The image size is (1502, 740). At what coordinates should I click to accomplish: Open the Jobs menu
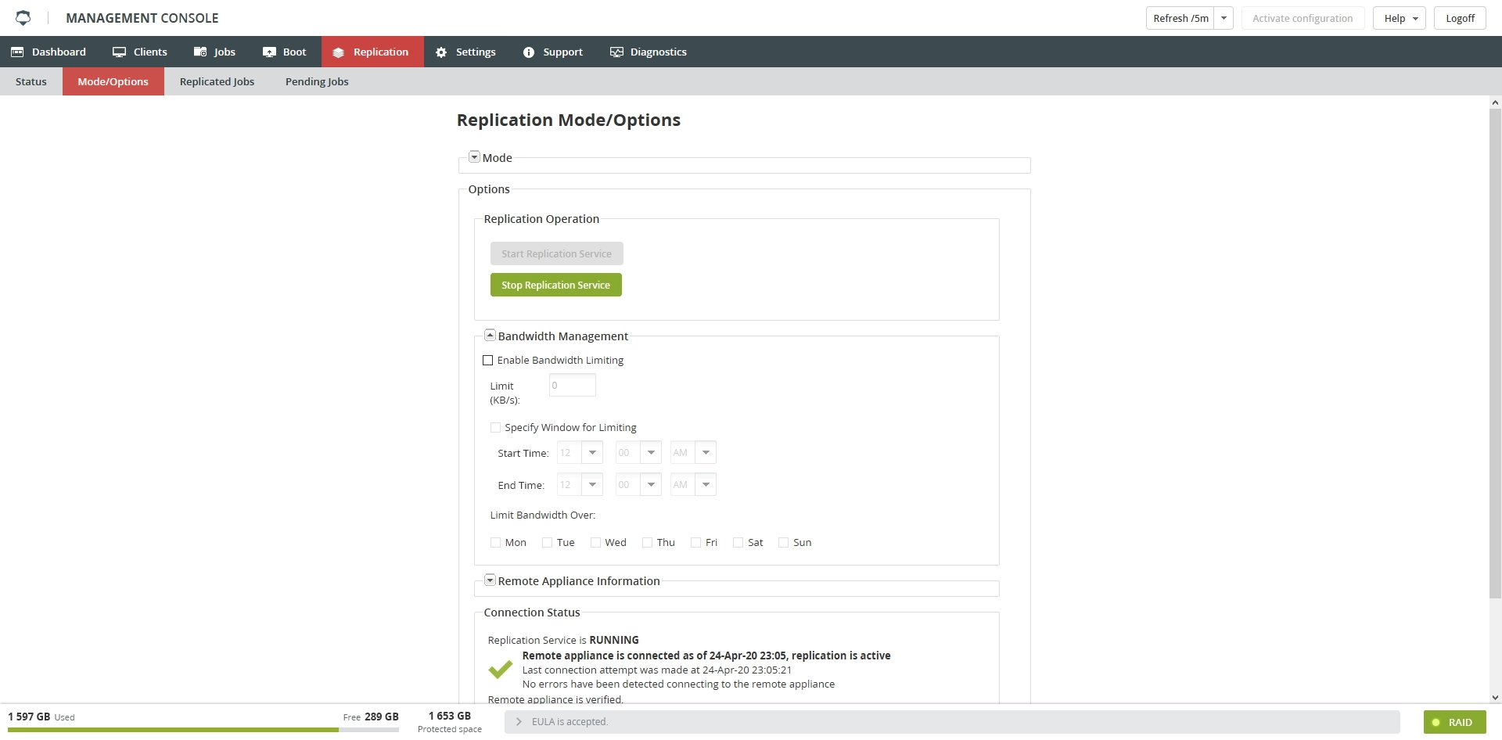tap(214, 52)
